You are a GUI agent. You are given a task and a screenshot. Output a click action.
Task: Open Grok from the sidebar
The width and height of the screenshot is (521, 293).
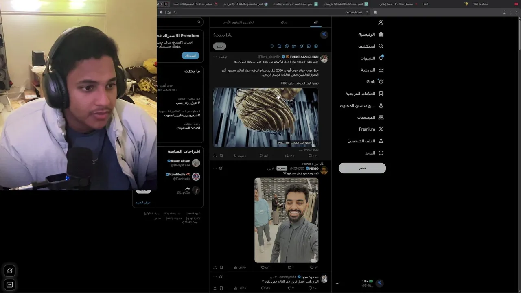[x=375, y=81]
